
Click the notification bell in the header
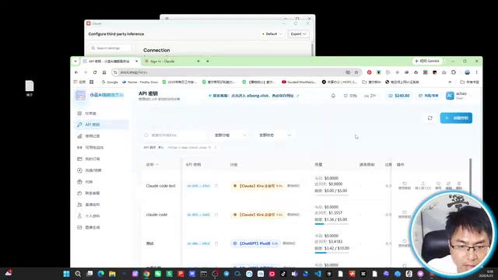[333, 96]
